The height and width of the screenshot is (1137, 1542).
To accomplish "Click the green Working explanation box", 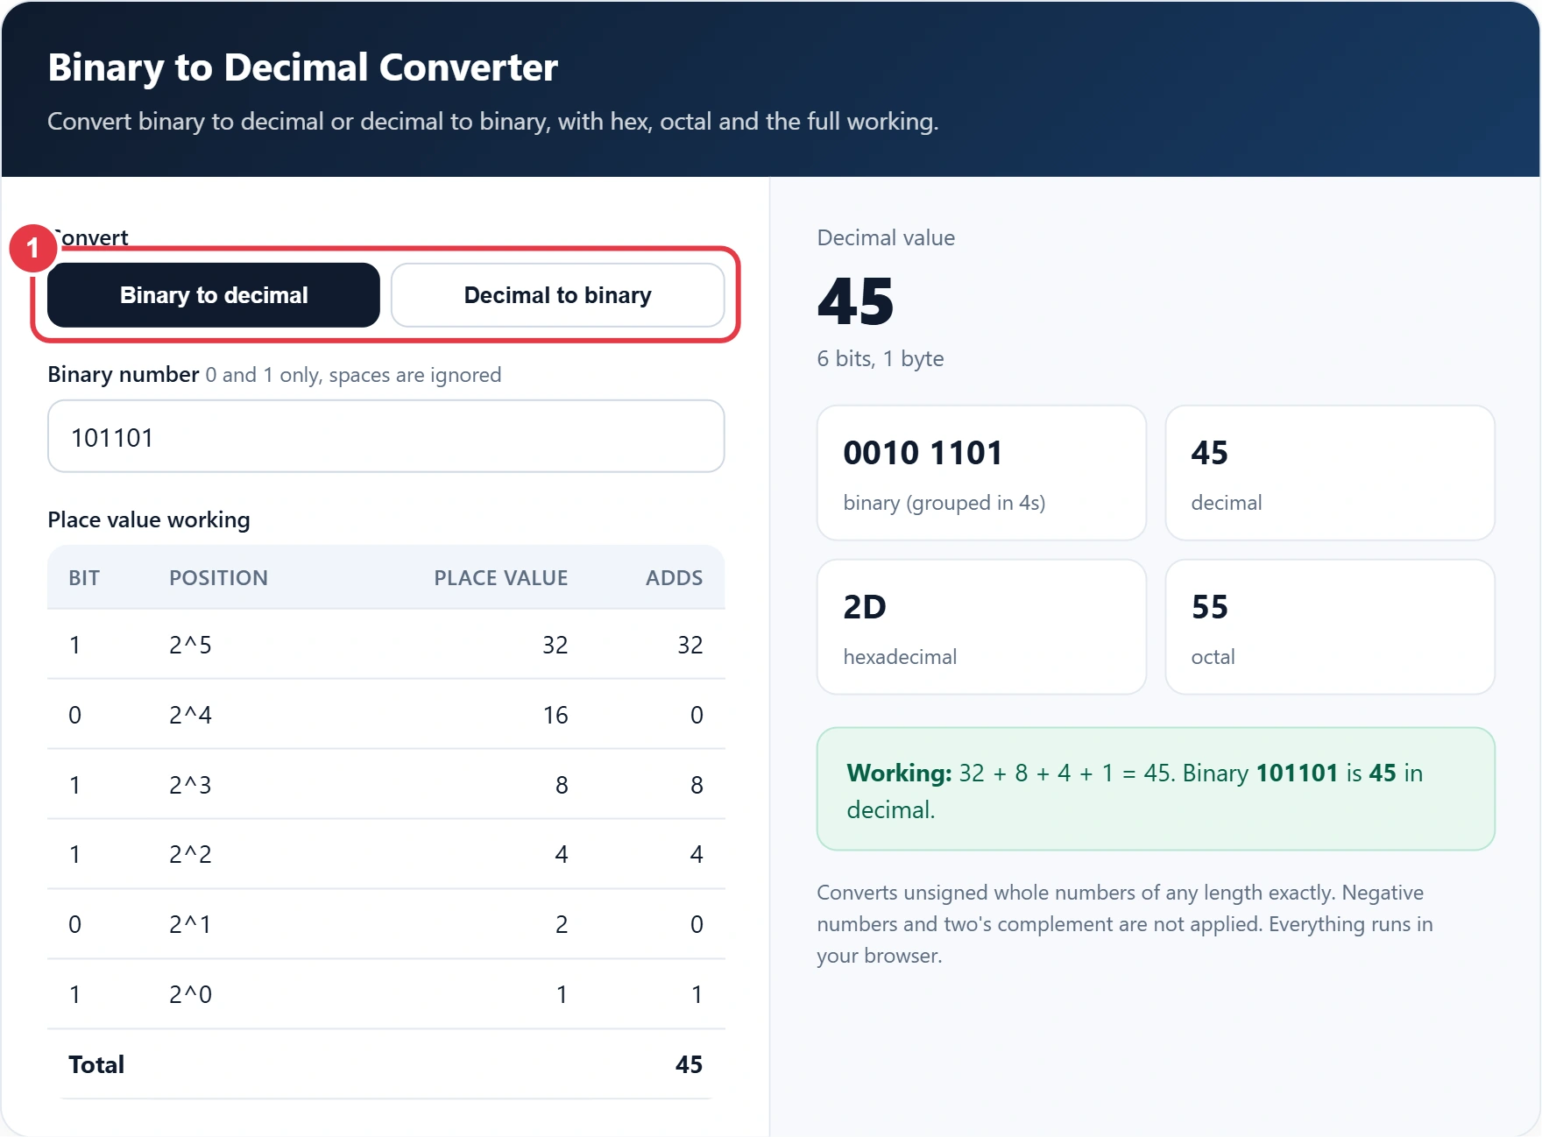I will (1155, 788).
